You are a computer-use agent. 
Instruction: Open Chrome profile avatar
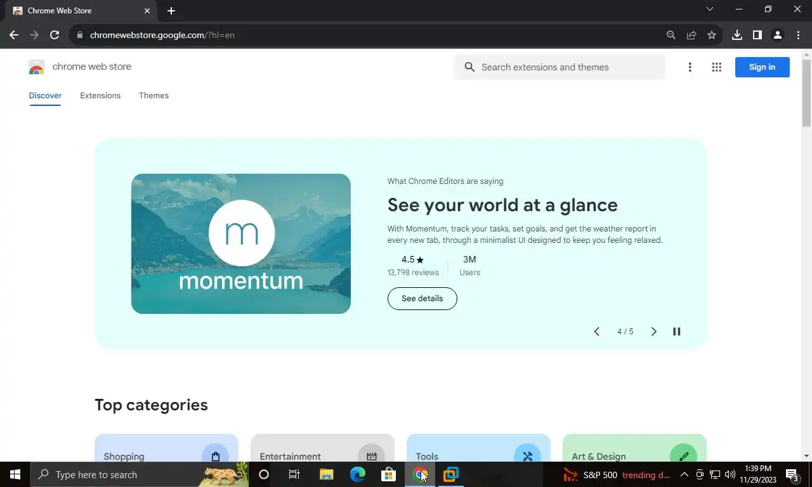click(x=778, y=35)
